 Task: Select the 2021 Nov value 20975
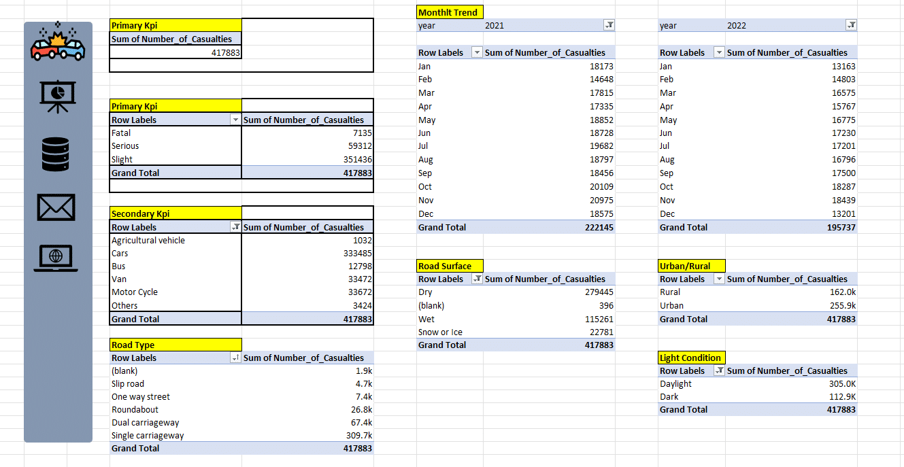point(549,200)
